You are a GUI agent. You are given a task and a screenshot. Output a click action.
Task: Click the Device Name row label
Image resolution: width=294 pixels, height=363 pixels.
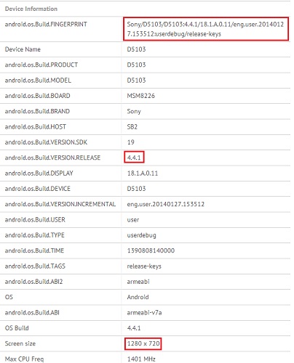click(23, 49)
